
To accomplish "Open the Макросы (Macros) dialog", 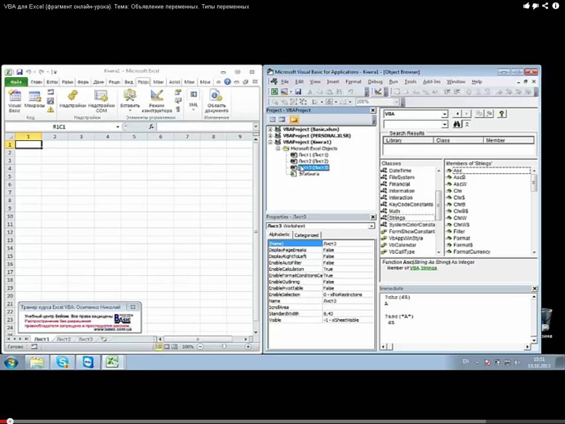I will [x=35, y=100].
